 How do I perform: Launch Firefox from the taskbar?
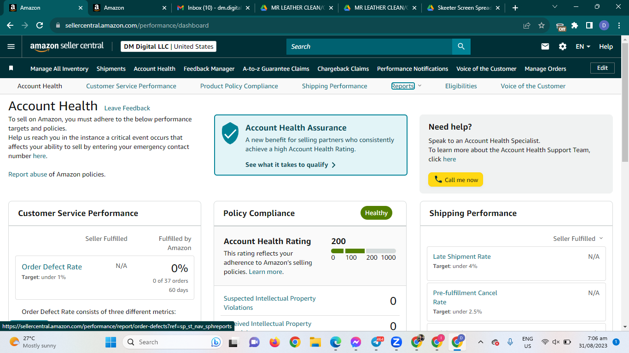click(x=275, y=342)
